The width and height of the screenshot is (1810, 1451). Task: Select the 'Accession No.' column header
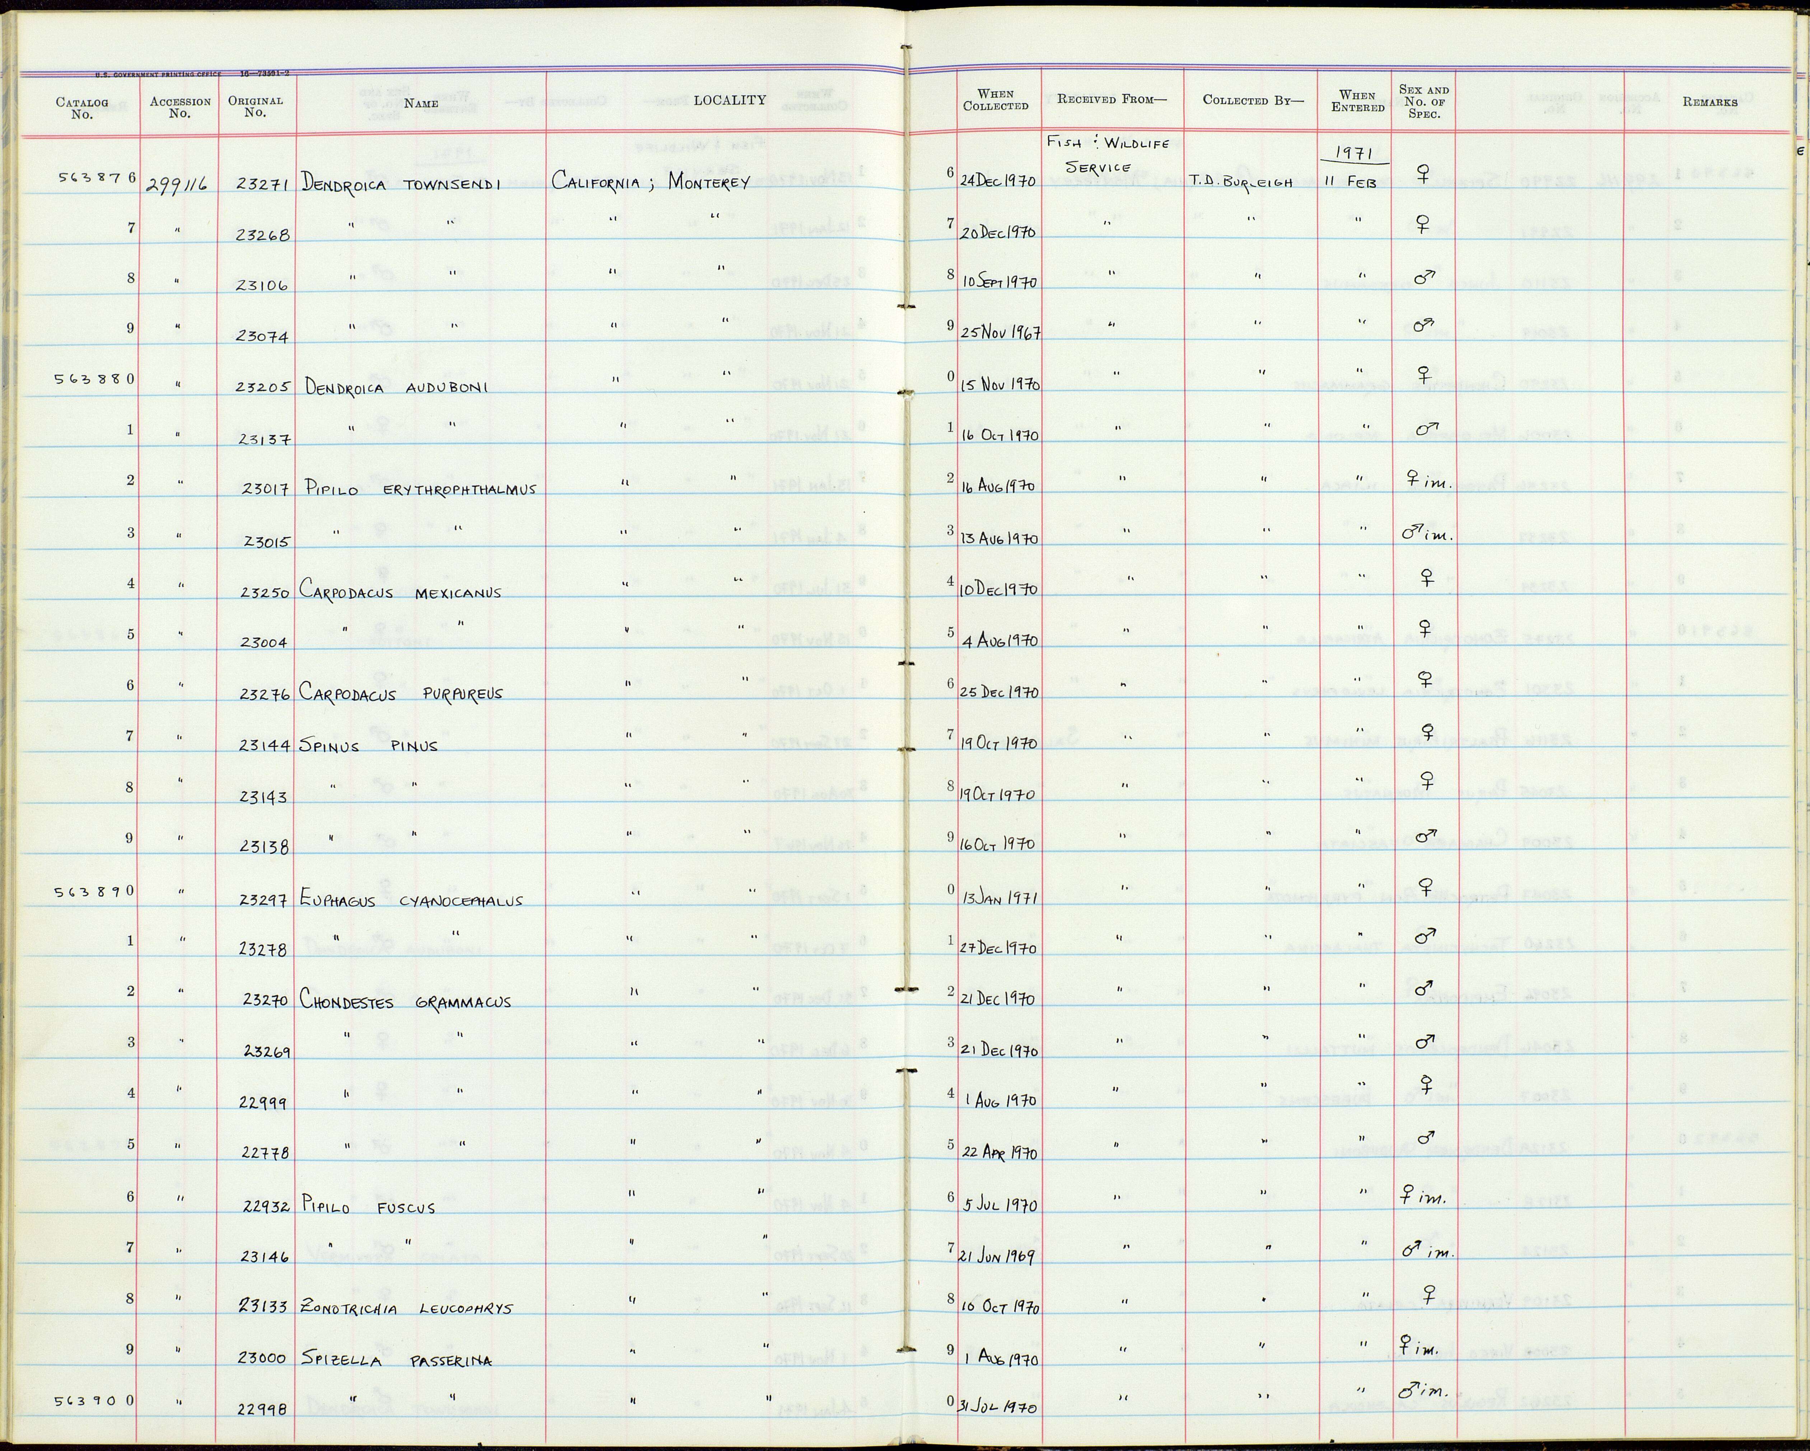pyautogui.click(x=181, y=107)
